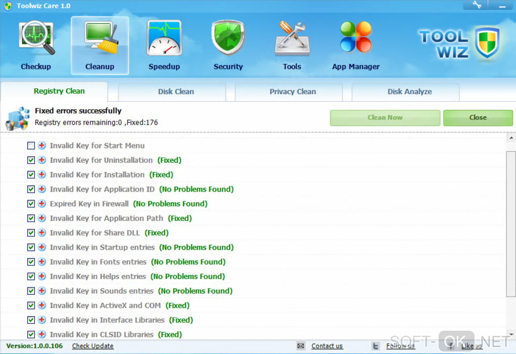Open the Check Update link
Viewport: 516px width, 354px height.
[x=93, y=346]
